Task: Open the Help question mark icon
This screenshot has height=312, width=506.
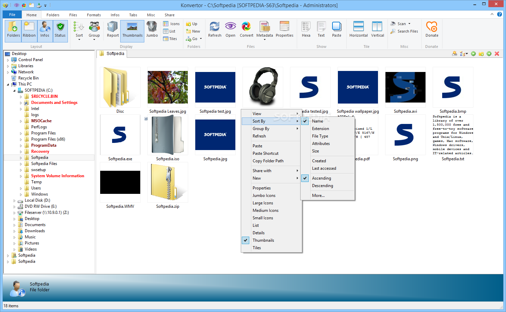Action: (x=500, y=14)
